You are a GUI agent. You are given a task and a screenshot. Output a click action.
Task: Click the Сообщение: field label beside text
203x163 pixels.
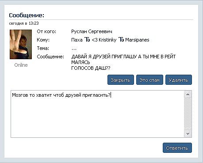[50, 57]
